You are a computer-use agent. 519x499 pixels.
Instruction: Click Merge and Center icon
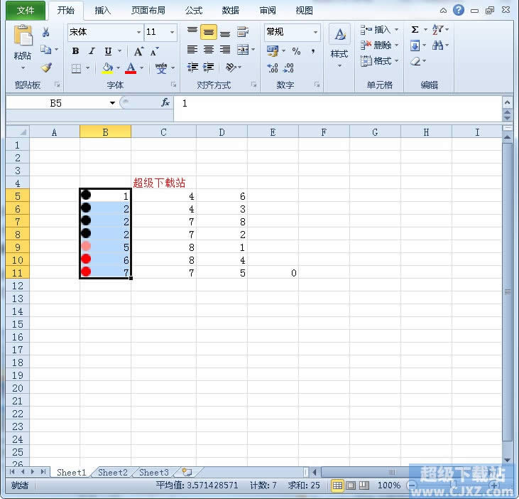243,50
